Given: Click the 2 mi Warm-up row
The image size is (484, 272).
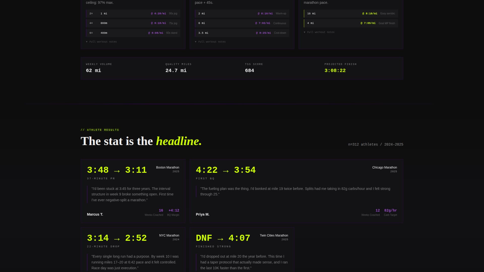Looking at the screenshot, I should coord(242,14).
